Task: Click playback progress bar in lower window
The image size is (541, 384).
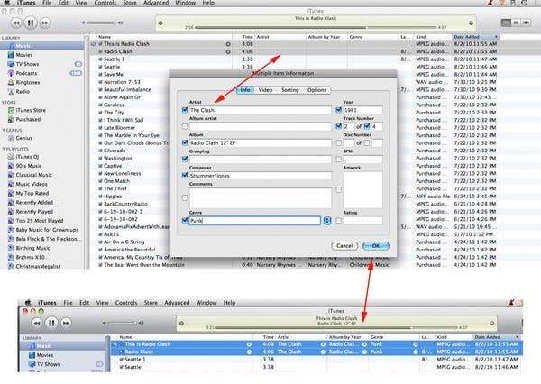Action: pos(336,327)
